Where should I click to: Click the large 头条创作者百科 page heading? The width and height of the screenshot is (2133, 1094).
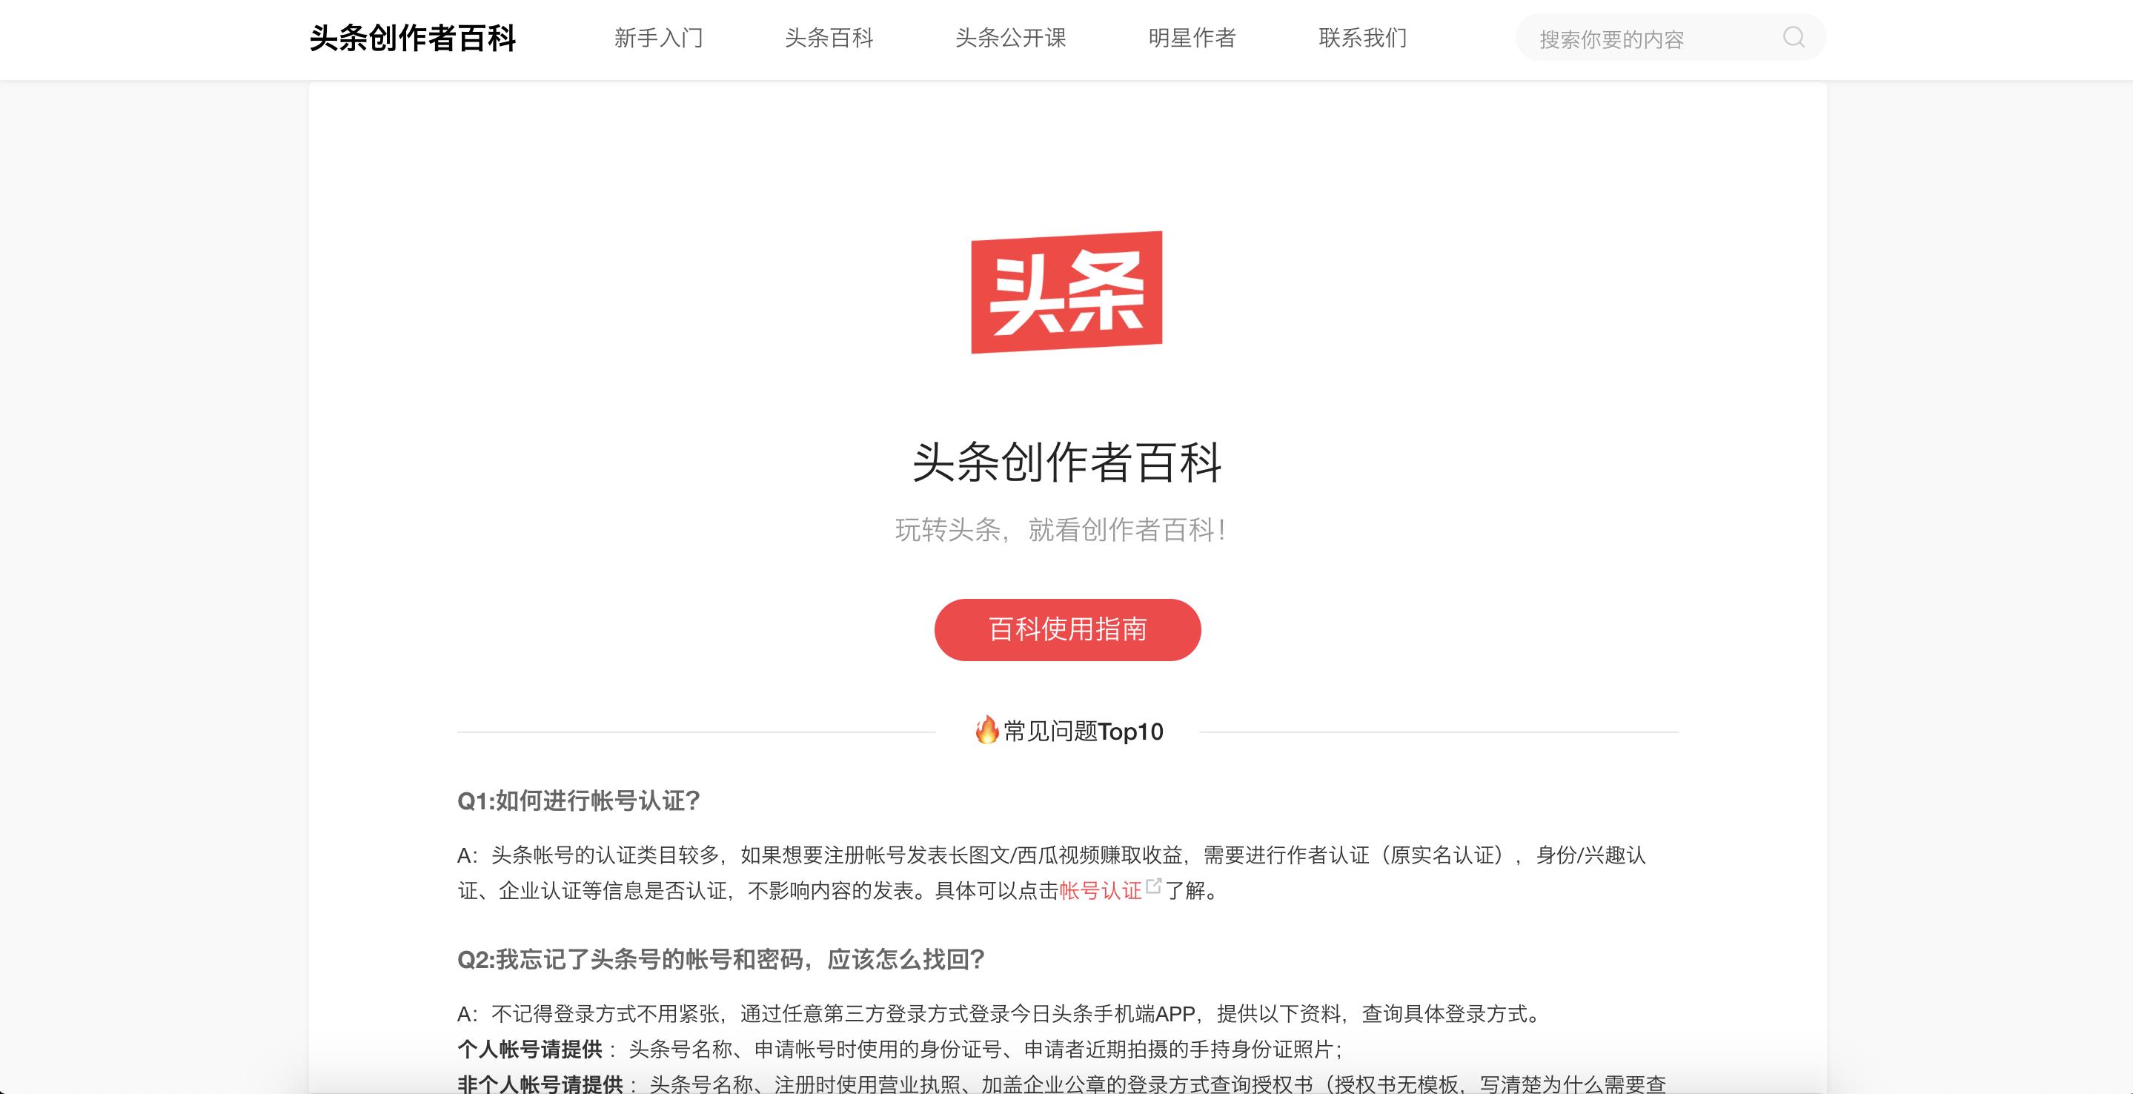(x=1066, y=462)
